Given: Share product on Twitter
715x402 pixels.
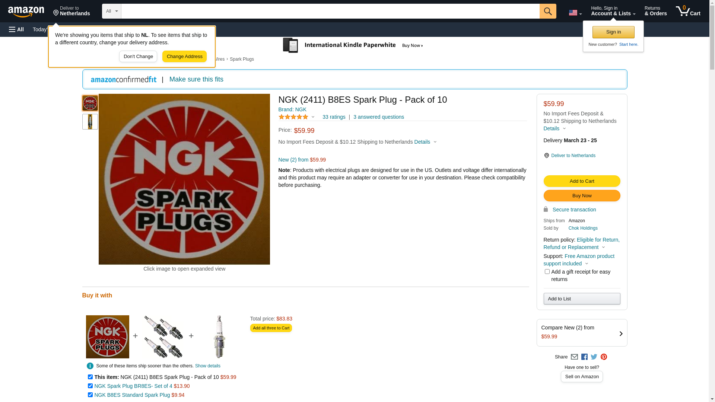Looking at the screenshot, I should coord(594,357).
